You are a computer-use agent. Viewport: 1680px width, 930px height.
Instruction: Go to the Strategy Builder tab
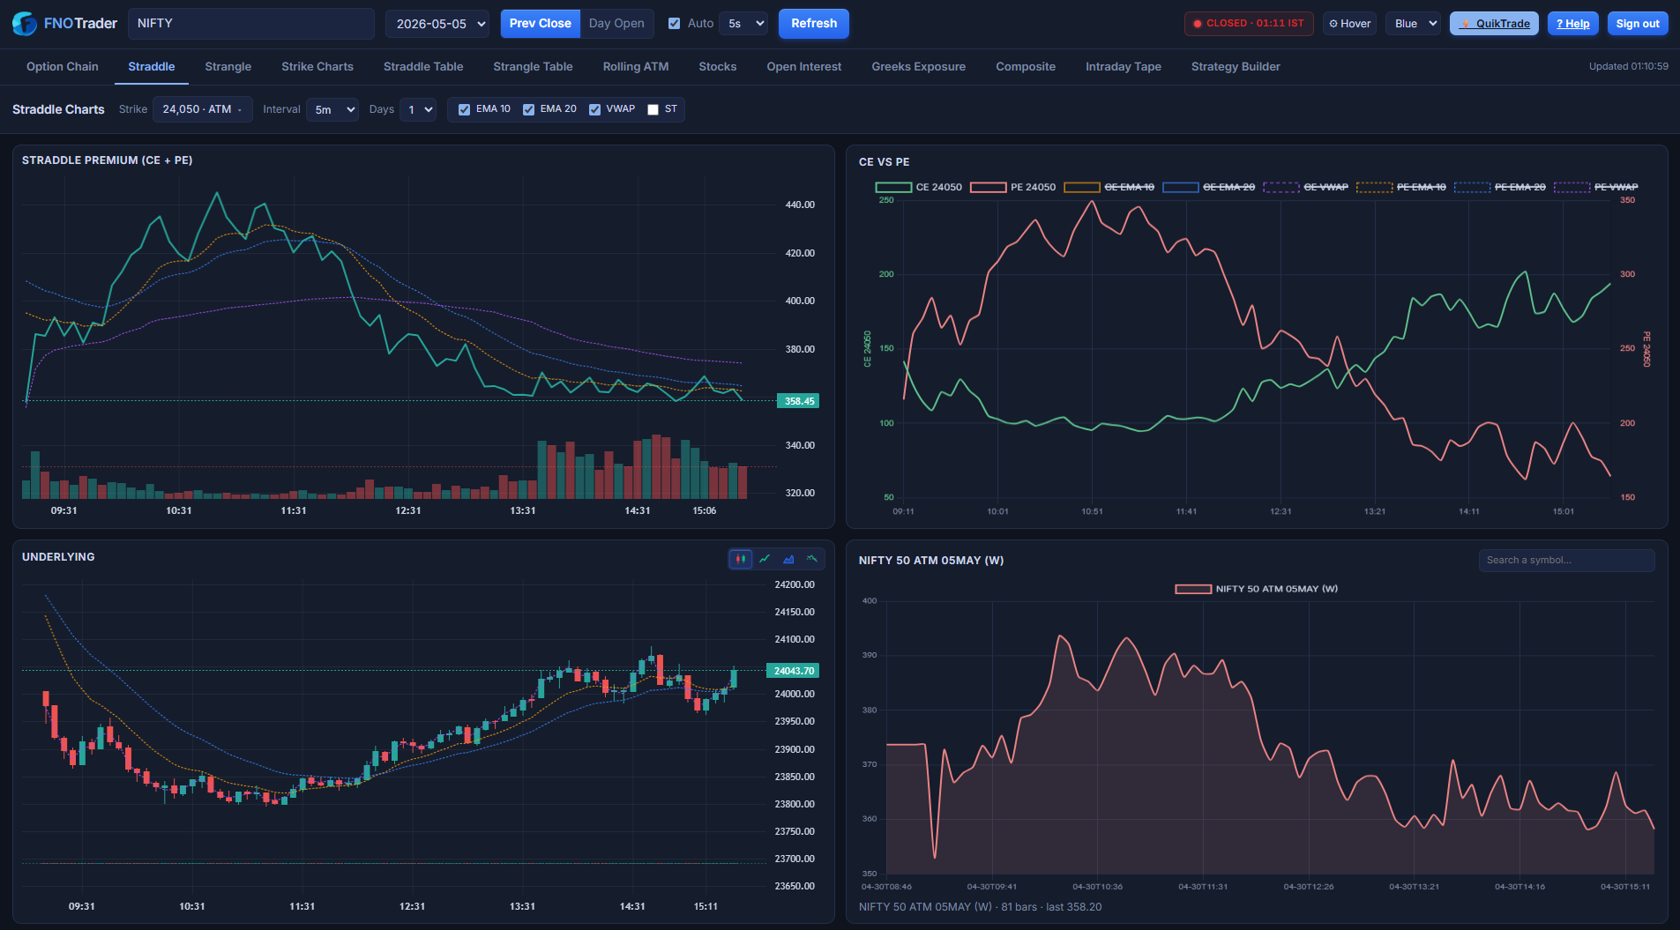1236,67
